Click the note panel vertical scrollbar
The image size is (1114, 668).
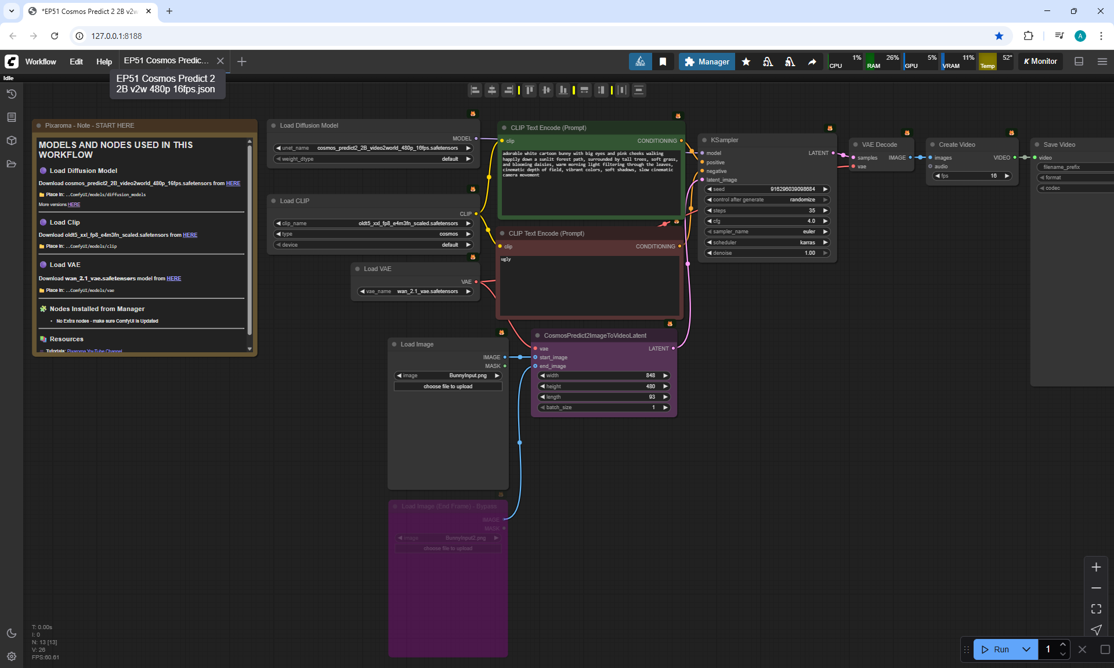point(249,244)
